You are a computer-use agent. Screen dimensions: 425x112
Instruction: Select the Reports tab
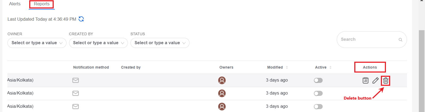coord(42,4)
